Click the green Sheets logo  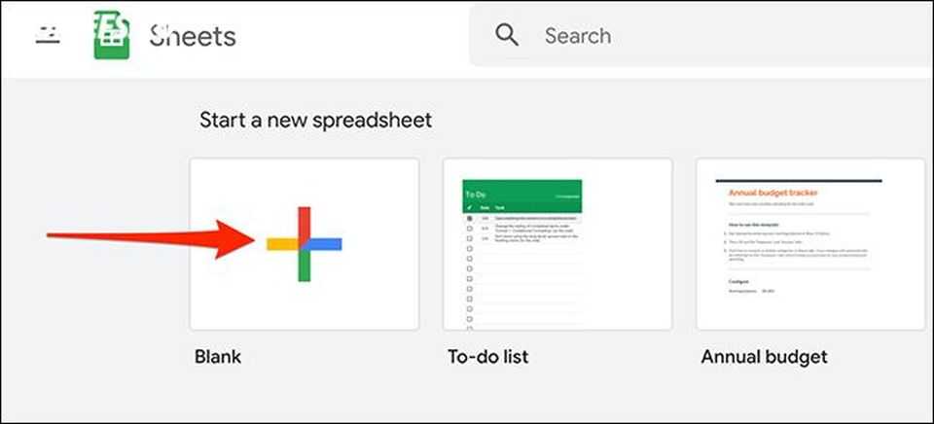coord(112,36)
